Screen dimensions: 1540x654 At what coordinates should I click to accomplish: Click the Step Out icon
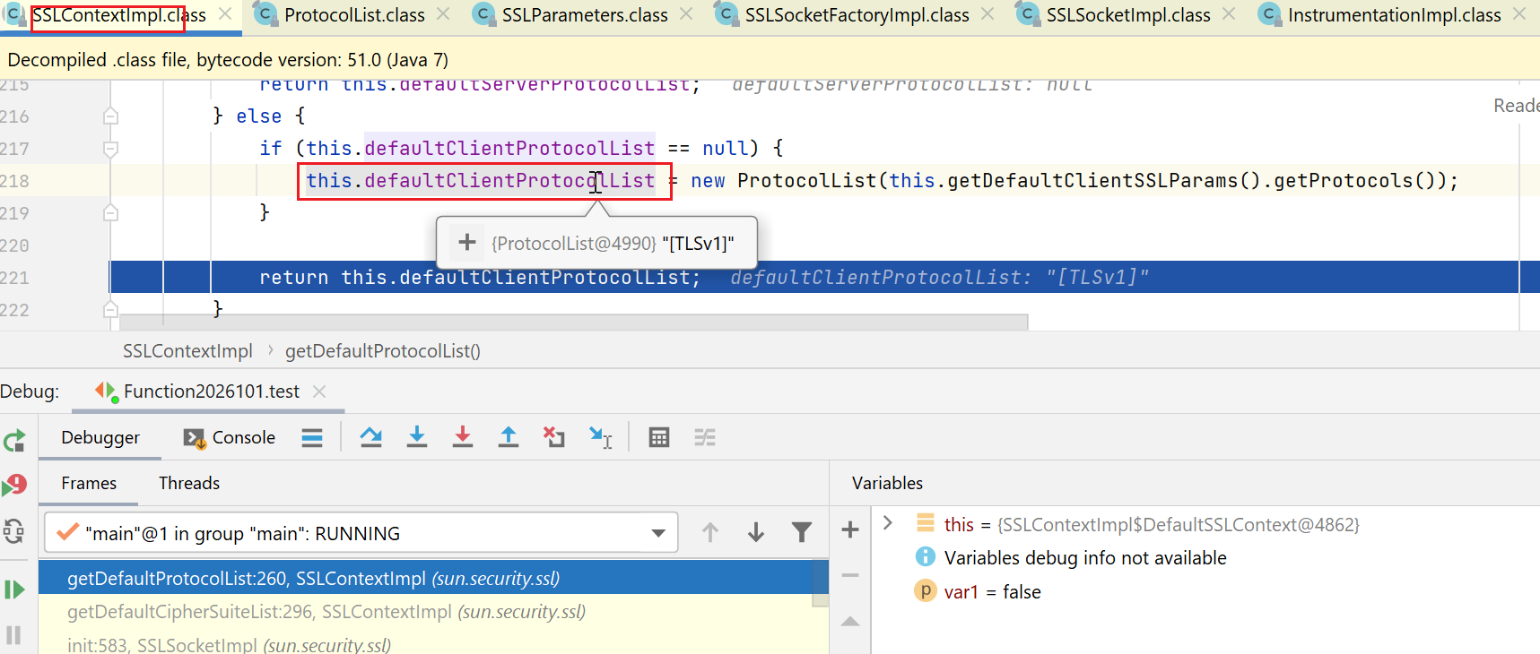[x=509, y=437]
